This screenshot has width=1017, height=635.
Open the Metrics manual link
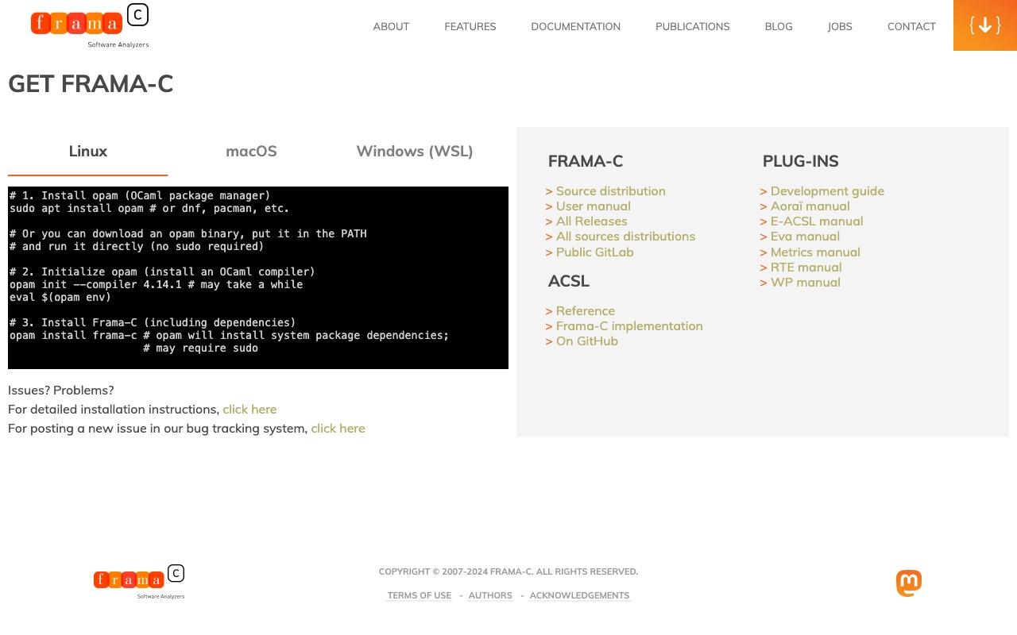pyautogui.click(x=815, y=252)
